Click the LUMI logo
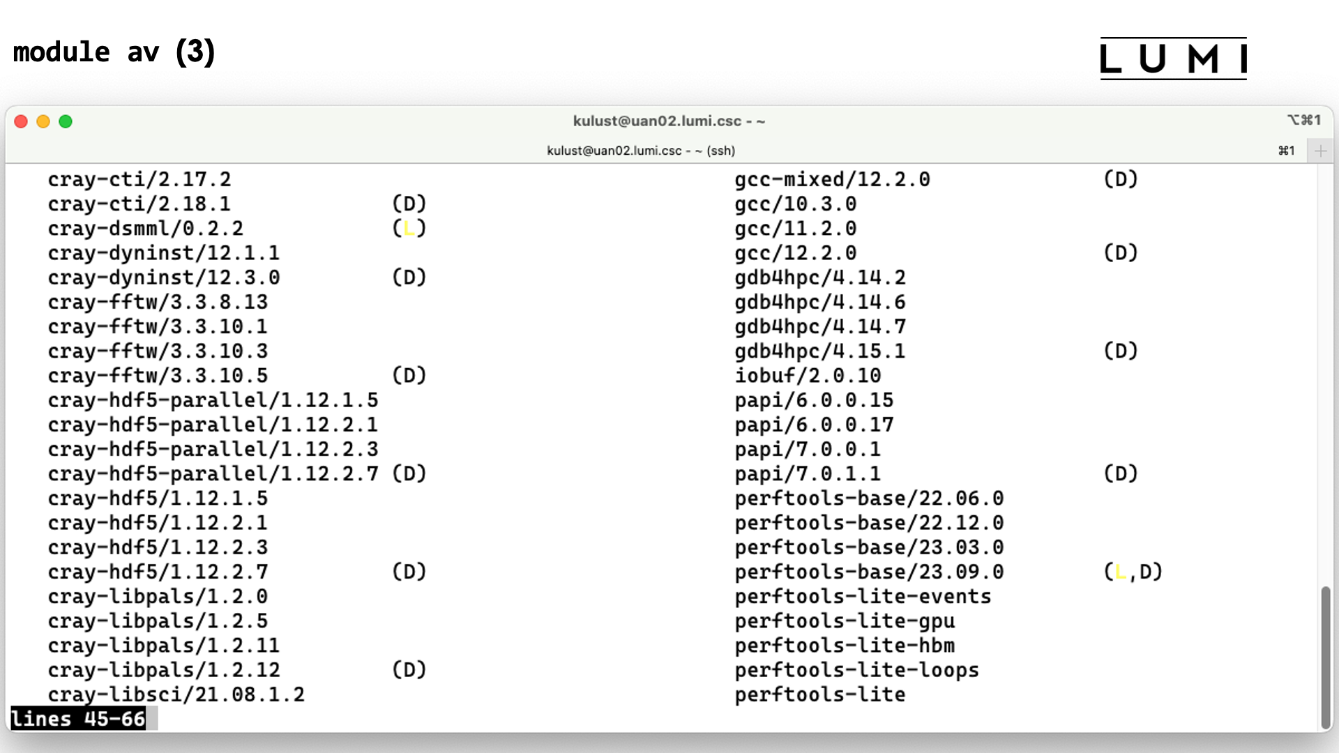Image resolution: width=1339 pixels, height=753 pixels. click(1173, 59)
